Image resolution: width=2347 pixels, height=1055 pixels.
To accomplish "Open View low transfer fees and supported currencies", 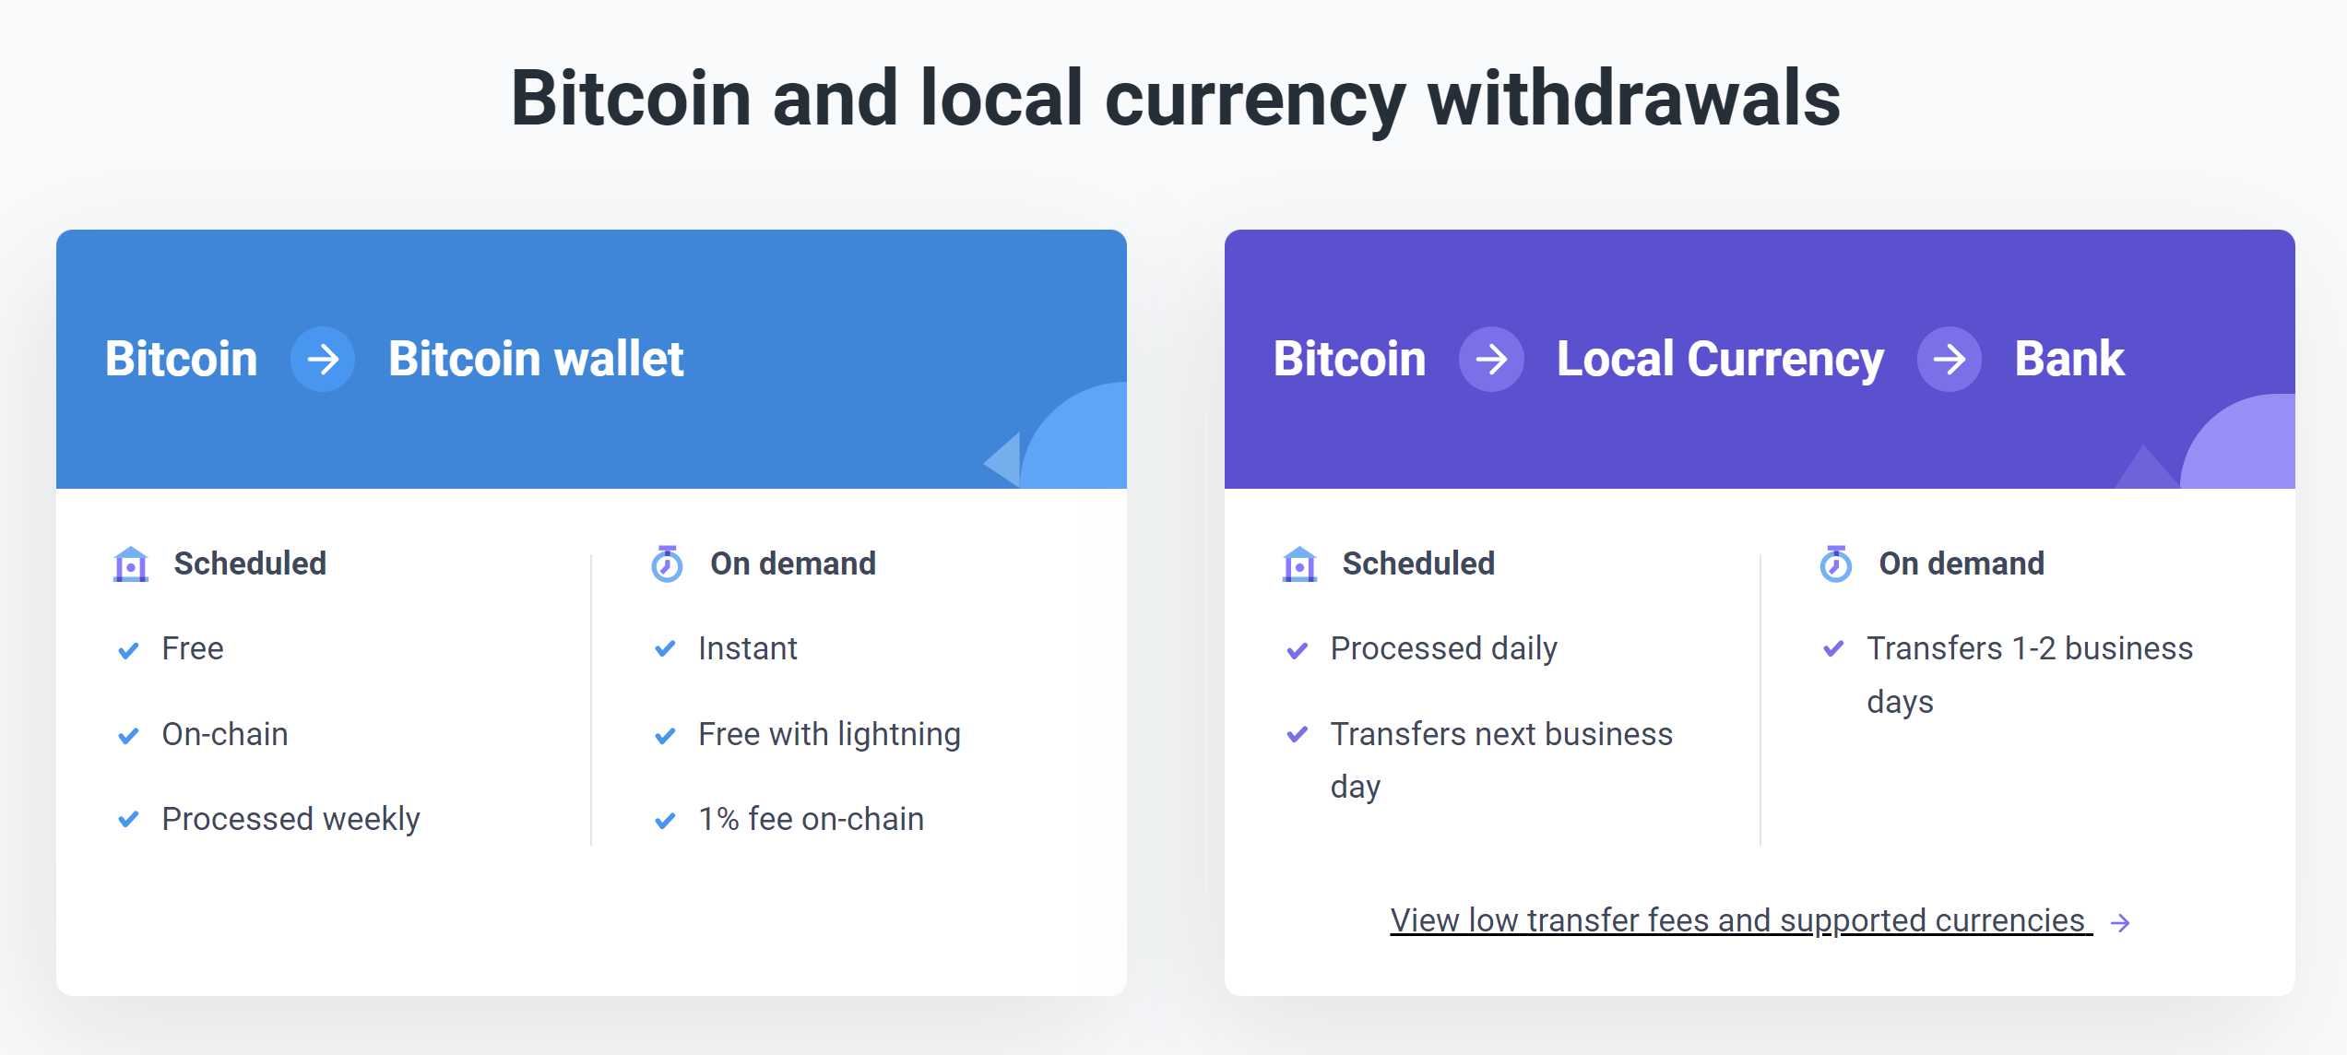I will [1741, 920].
